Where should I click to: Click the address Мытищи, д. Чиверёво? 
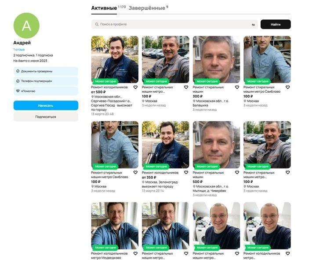(x=209, y=191)
